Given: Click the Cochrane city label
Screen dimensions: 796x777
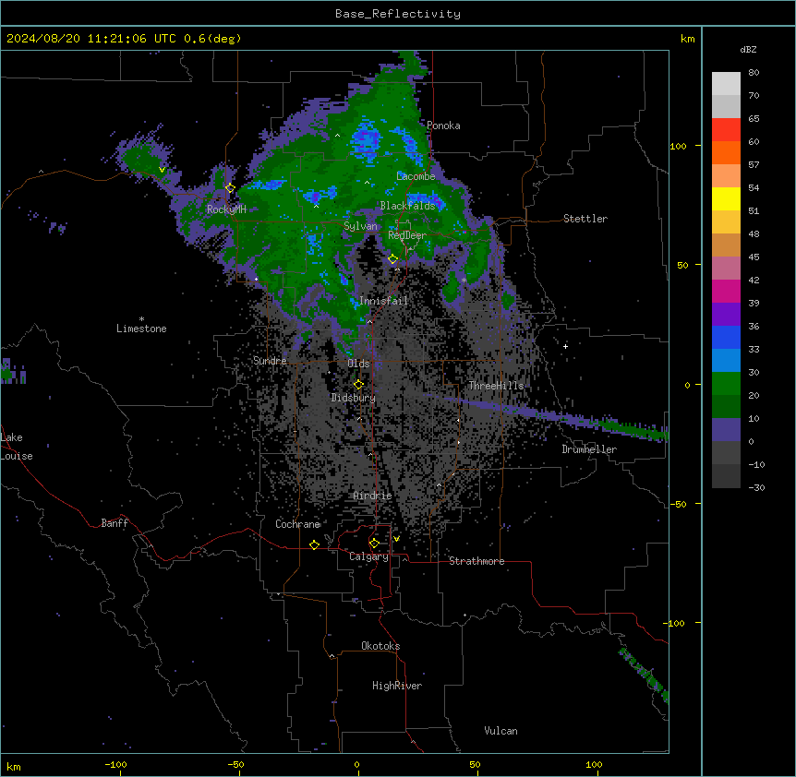Looking at the screenshot, I should coord(297,524).
